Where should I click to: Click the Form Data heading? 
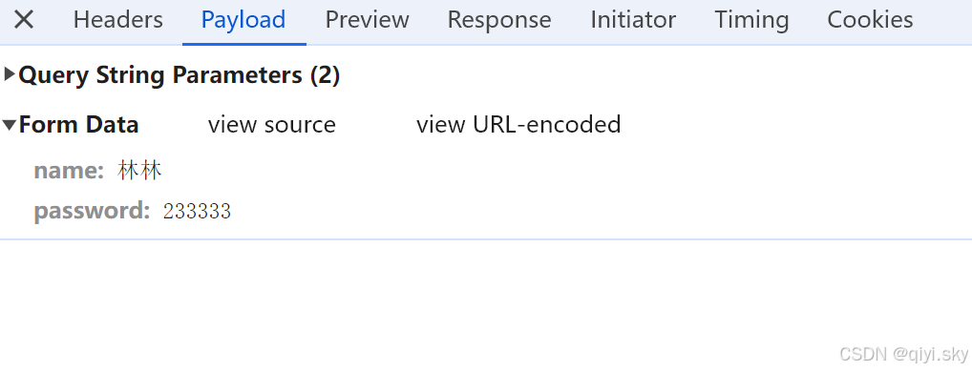coord(78,125)
